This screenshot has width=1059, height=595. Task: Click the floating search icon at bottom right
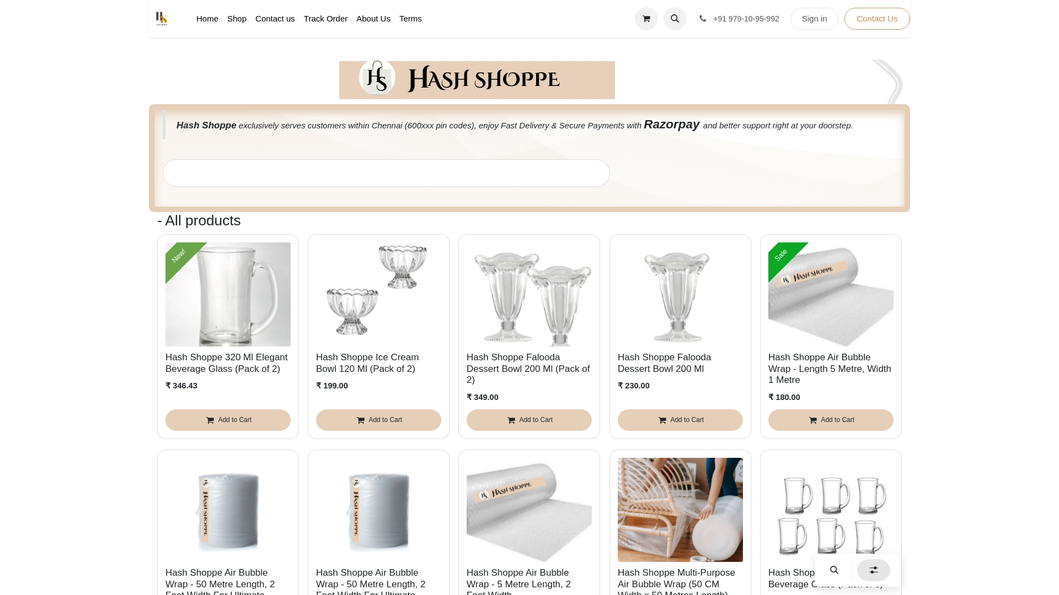pyautogui.click(x=834, y=570)
